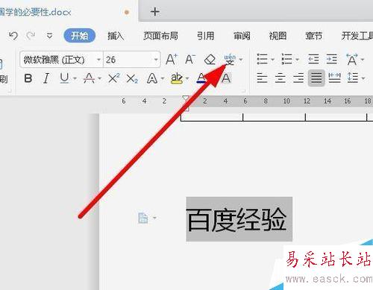The width and height of the screenshot is (373, 290).
Task: Open numbering style dropdown arrow
Action: tap(298, 60)
